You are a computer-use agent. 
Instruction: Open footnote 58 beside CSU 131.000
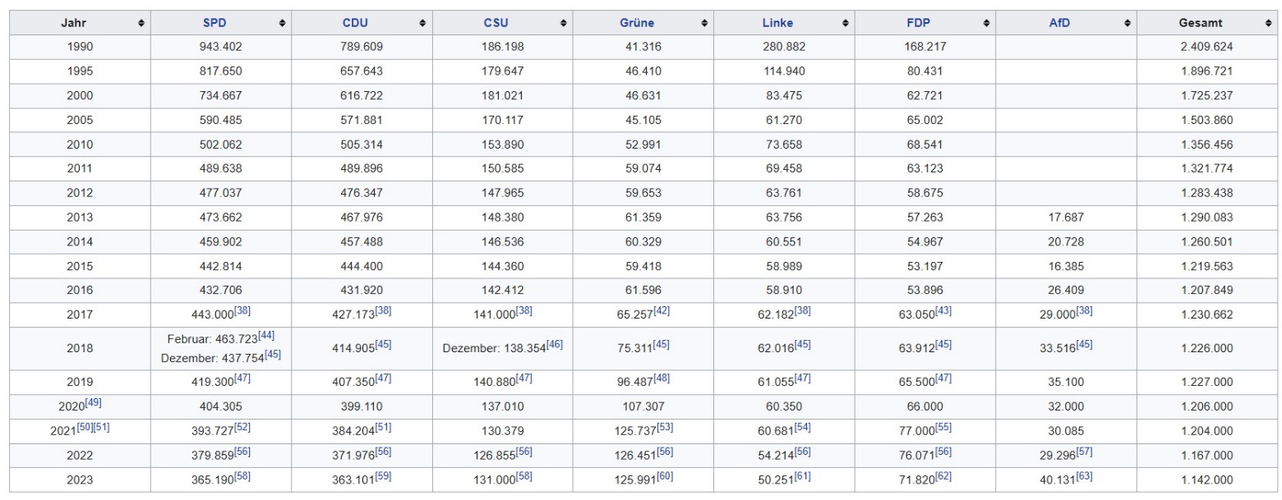click(x=523, y=477)
